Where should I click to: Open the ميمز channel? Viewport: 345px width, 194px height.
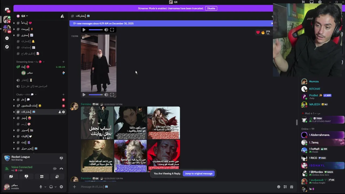(40, 118)
